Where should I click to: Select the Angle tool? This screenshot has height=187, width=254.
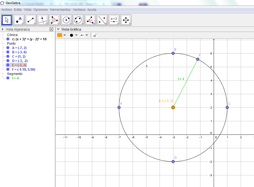coord(90,20)
